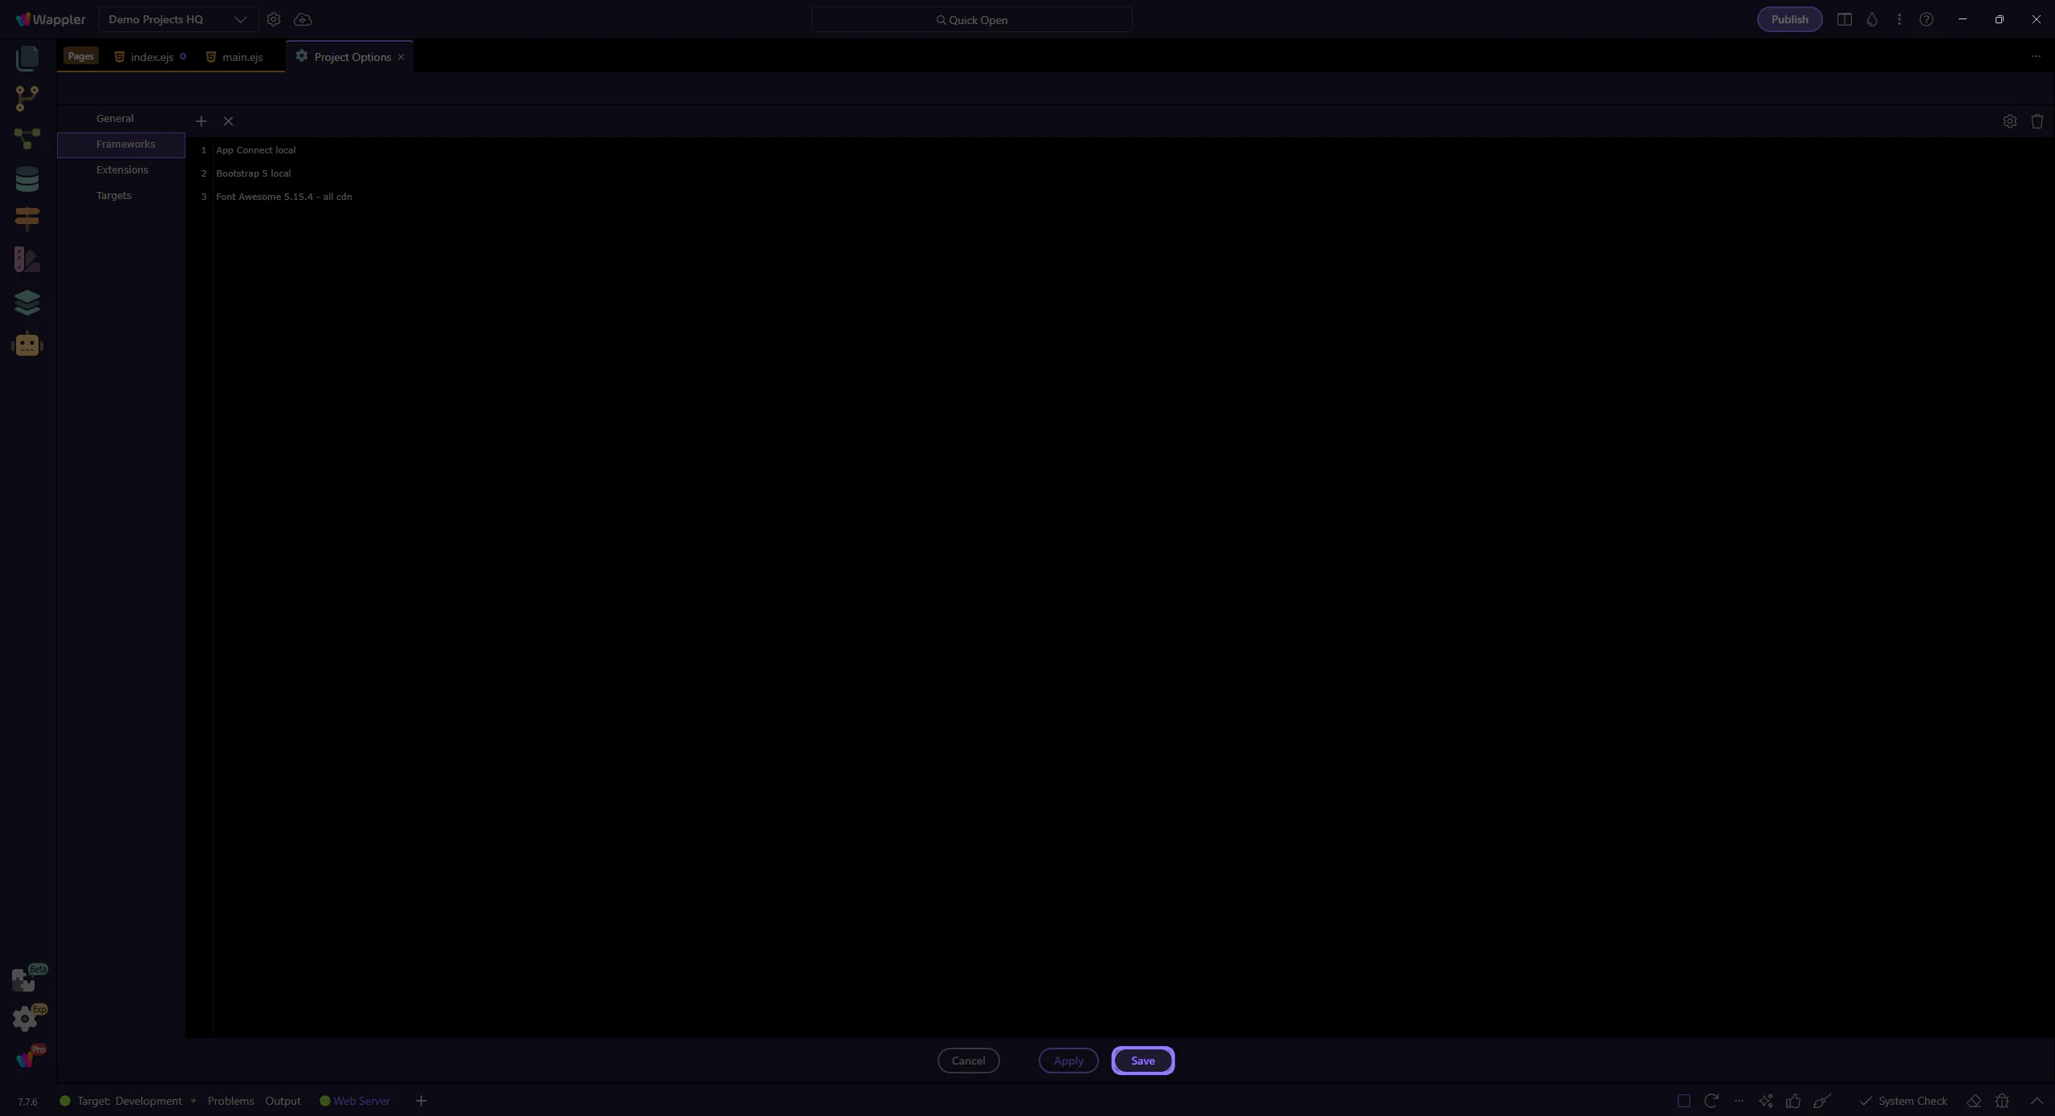Switch to the main.ejs tab
The width and height of the screenshot is (2055, 1116).
point(242,57)
